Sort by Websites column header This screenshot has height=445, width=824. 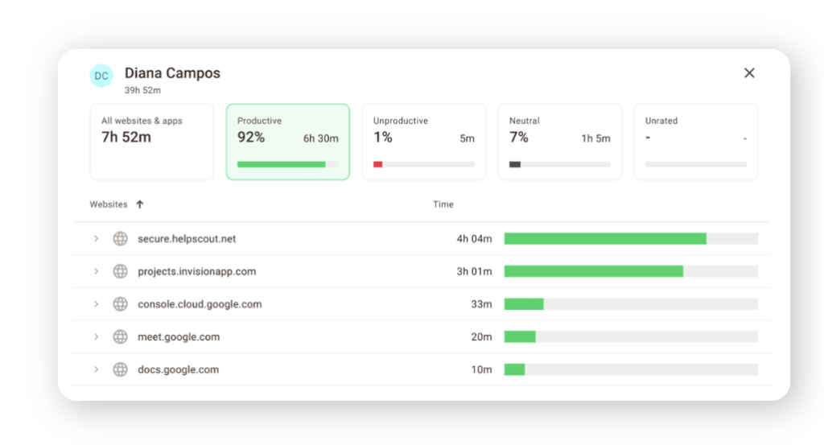click(x=109, y=204)
